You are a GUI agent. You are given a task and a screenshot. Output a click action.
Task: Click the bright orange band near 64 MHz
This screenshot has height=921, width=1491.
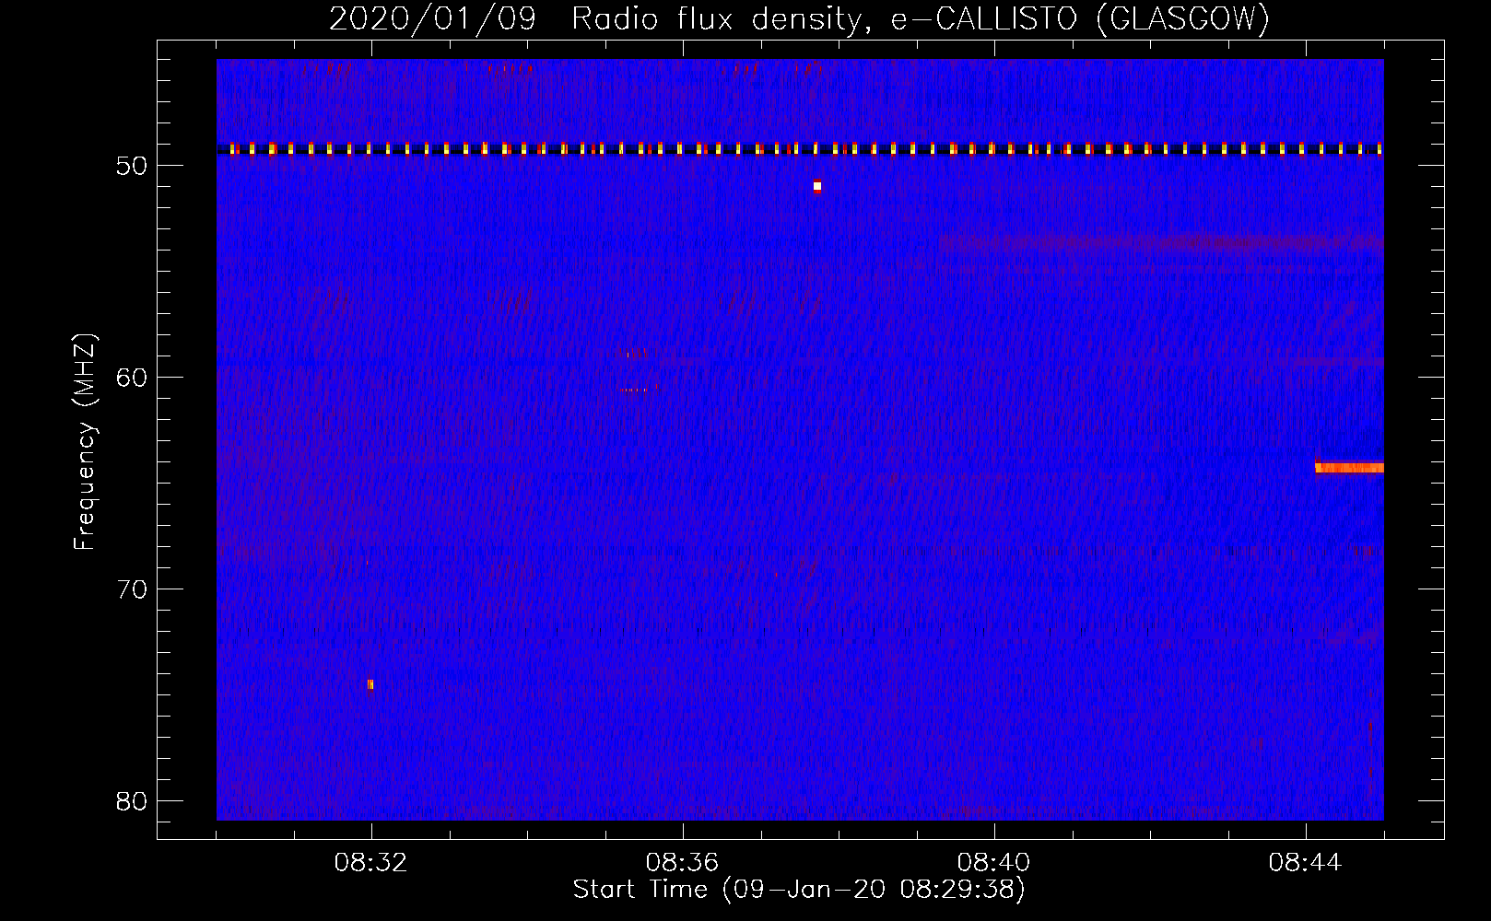point(1349,468)
